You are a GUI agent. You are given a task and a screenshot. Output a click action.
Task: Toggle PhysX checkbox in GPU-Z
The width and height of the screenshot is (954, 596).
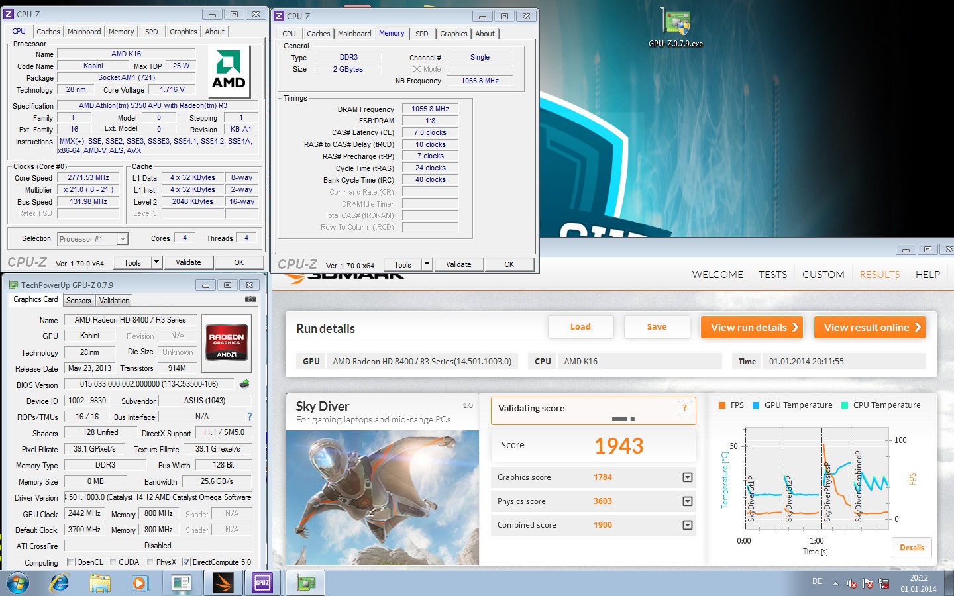click(x=150, y=562)
